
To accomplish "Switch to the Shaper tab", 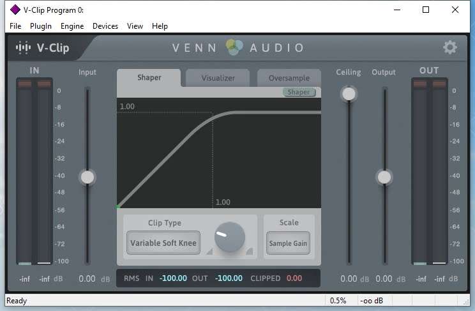I will 149,78.
